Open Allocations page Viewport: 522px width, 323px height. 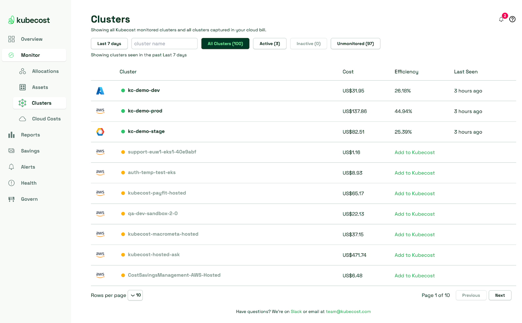point(45,71)
